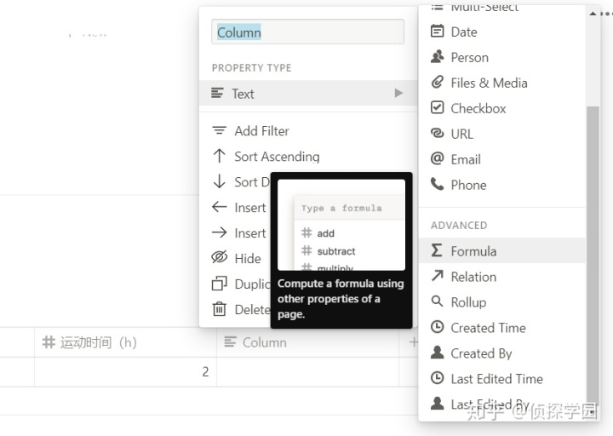Choose Add Filter from the column menu

click(x=308, y=131)
